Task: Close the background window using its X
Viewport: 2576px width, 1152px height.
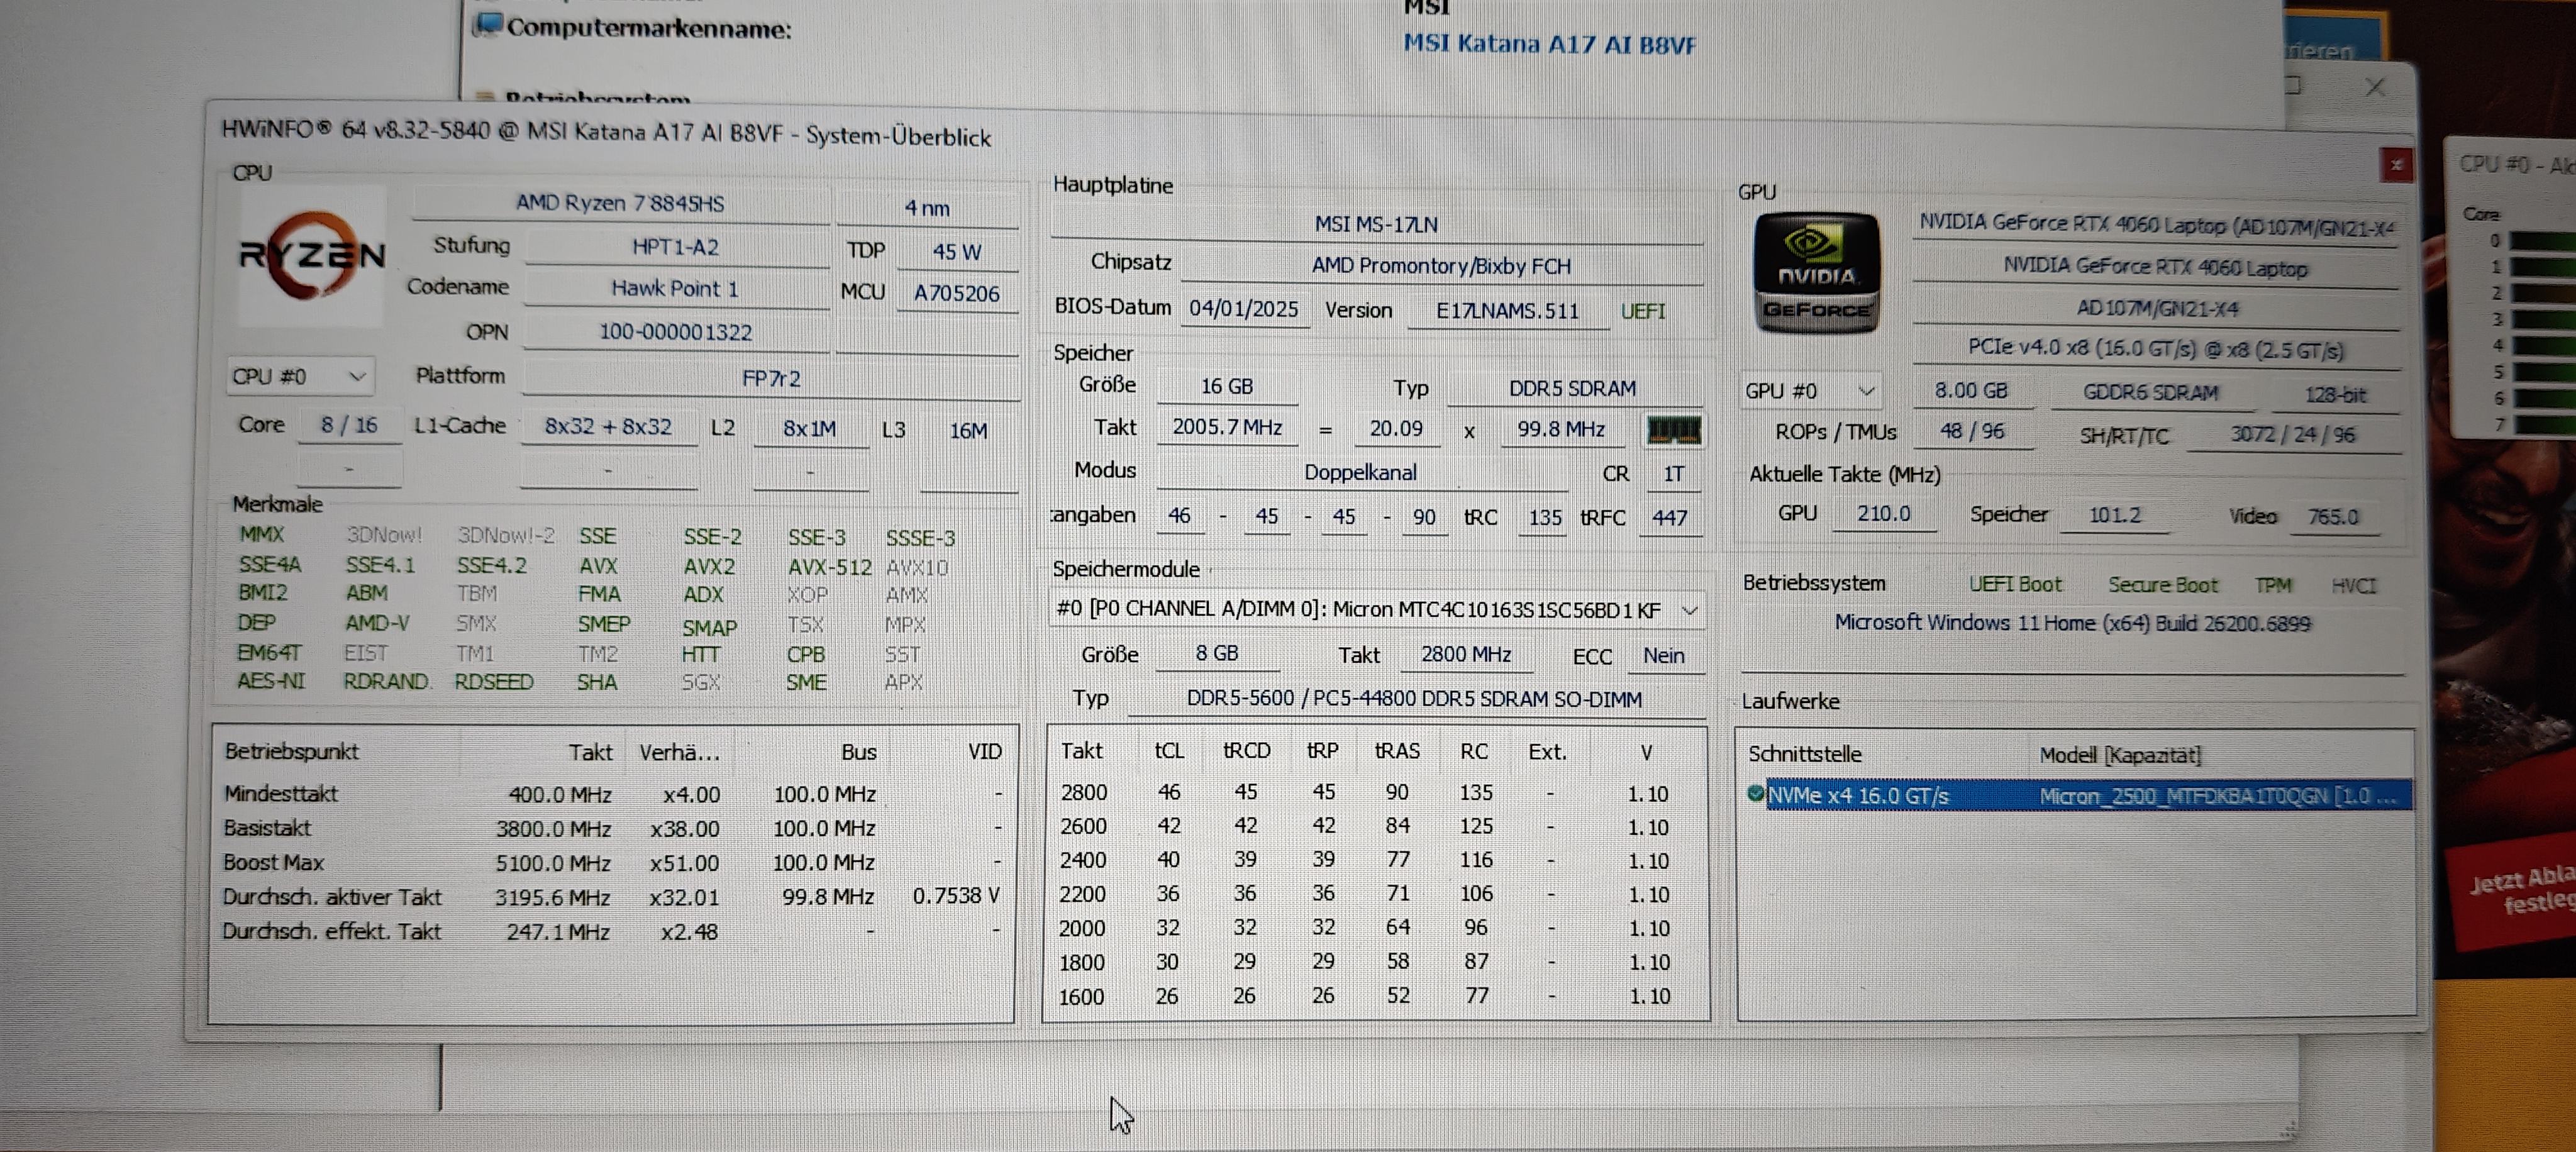Action: [2375, 88]
